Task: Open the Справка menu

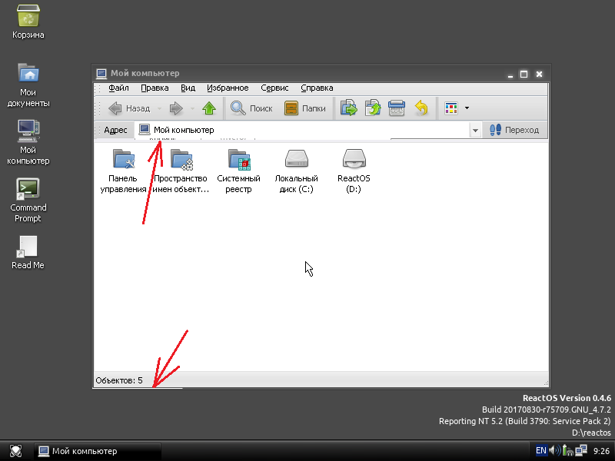Action: coord(317,88)
